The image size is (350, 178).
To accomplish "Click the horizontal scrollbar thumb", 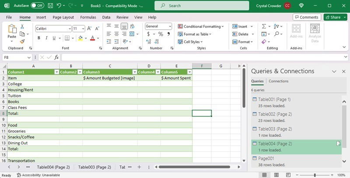I will 194,167.
